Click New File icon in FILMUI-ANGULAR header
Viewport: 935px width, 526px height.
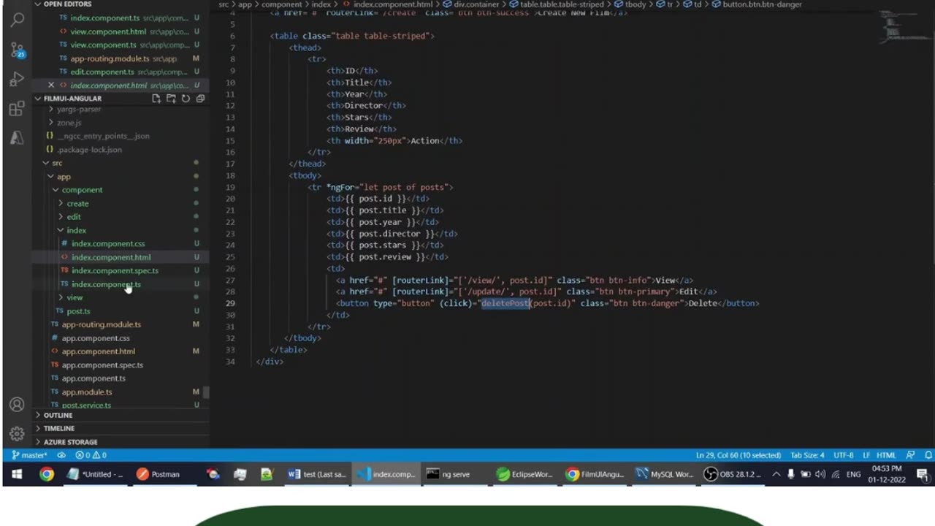click(x=156, y=99)
